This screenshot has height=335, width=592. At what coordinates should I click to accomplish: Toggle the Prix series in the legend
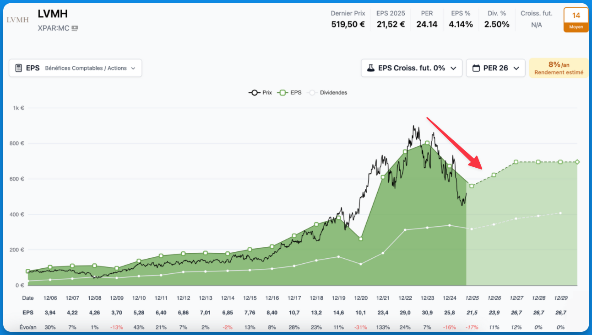click(260, 92)
